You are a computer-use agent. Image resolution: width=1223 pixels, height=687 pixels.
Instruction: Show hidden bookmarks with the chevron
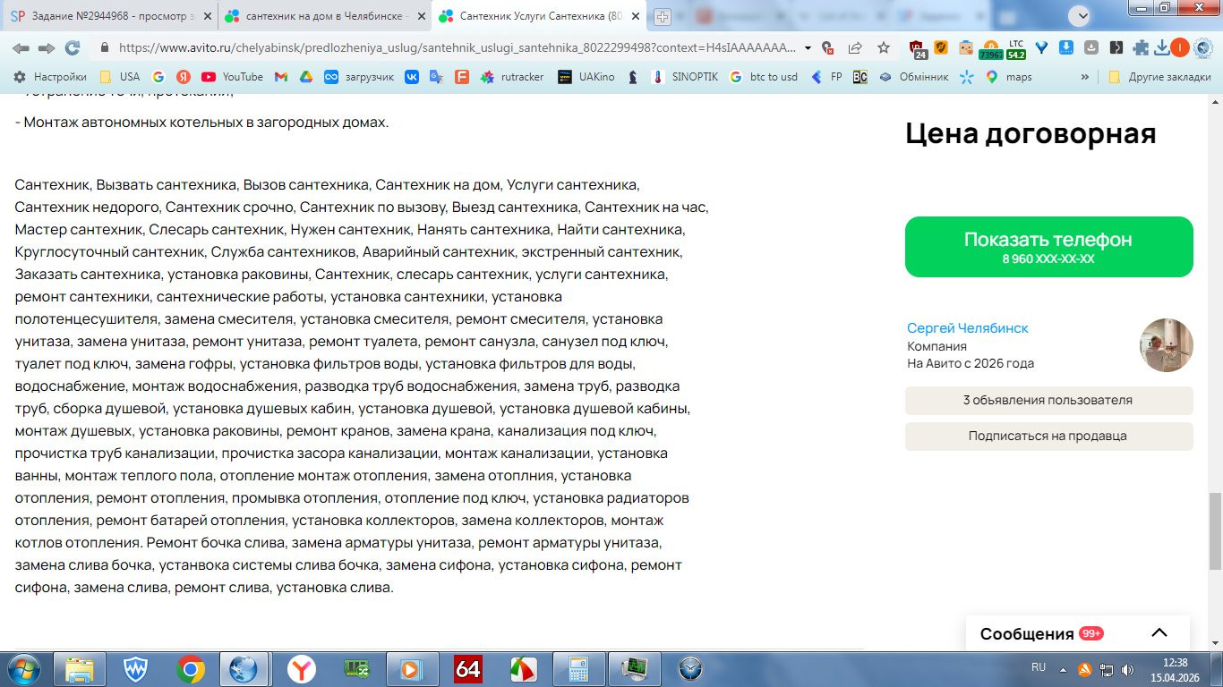[1085, 77]
